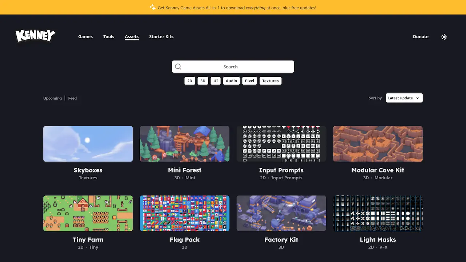The image size is (466, 262).
Task: Filter assets by 2D tag
Action: coord(190,81)
